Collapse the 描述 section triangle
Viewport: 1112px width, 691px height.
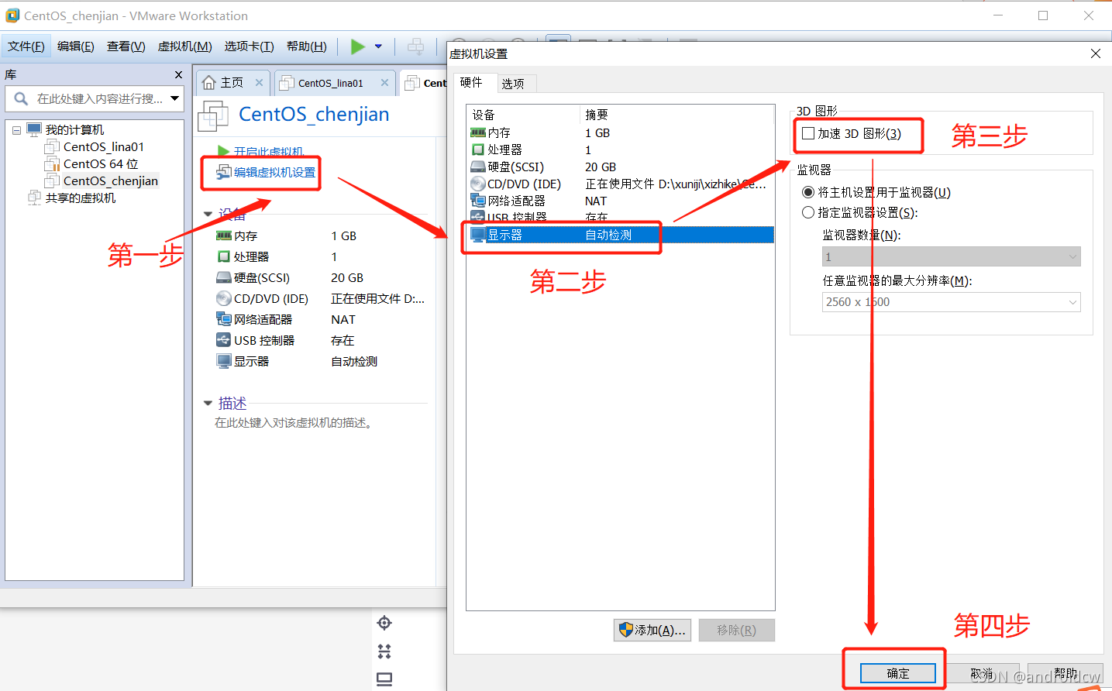[208, 403]
